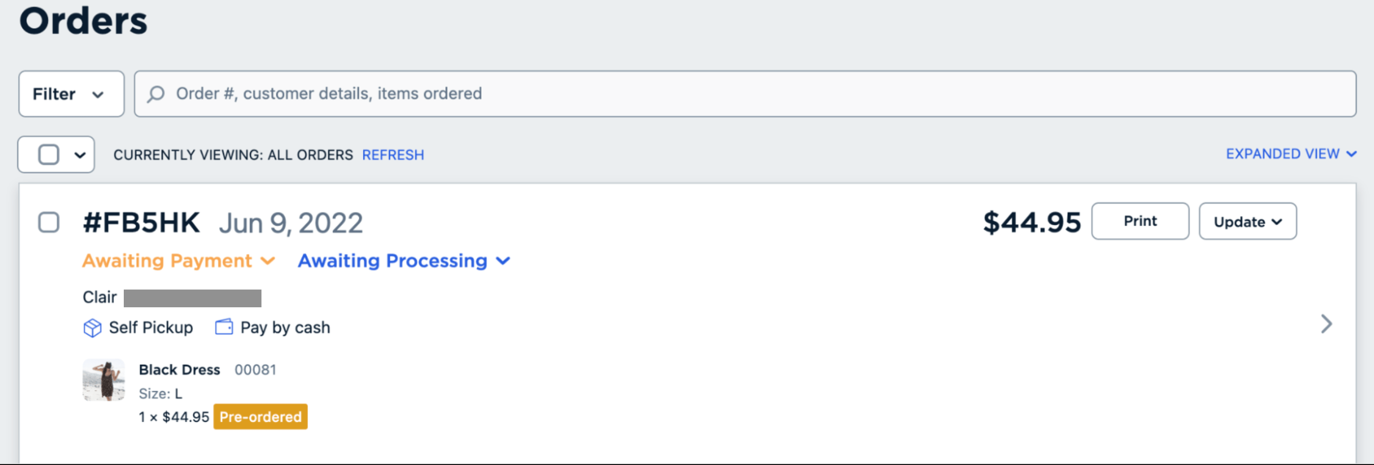The height and width of the screenshot is (465, 1374).
Task: Click the Pay by cash wallet icon
Action: click(224, 327)
